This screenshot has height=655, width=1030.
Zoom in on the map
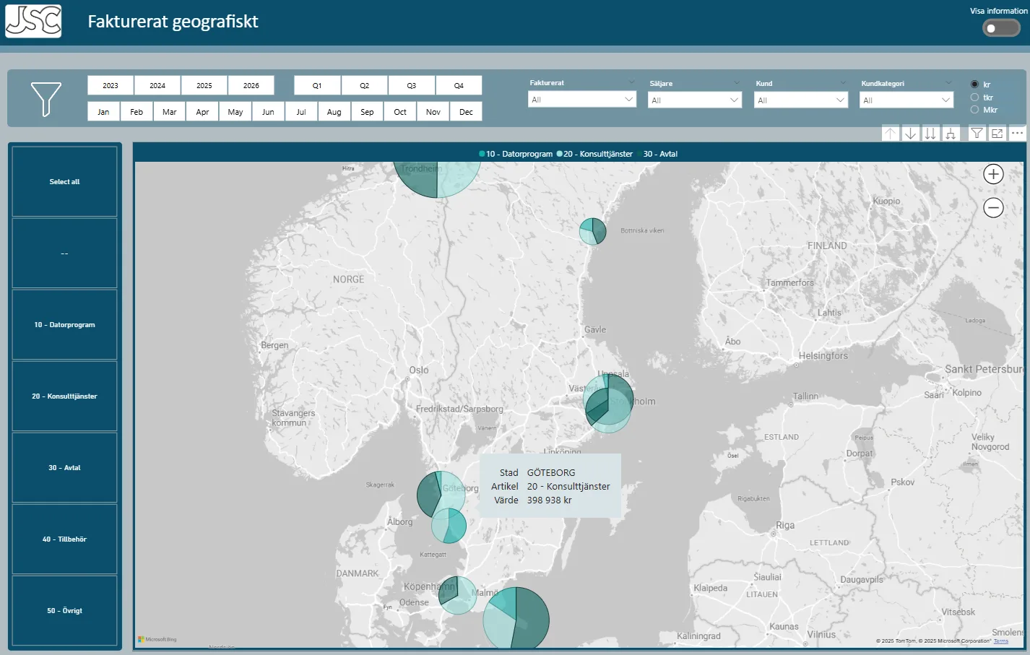[993, 174]
